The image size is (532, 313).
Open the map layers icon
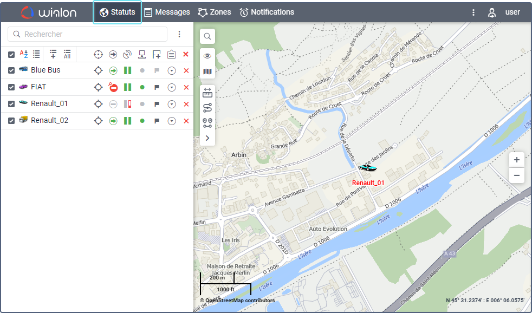[x=207, y=72]
